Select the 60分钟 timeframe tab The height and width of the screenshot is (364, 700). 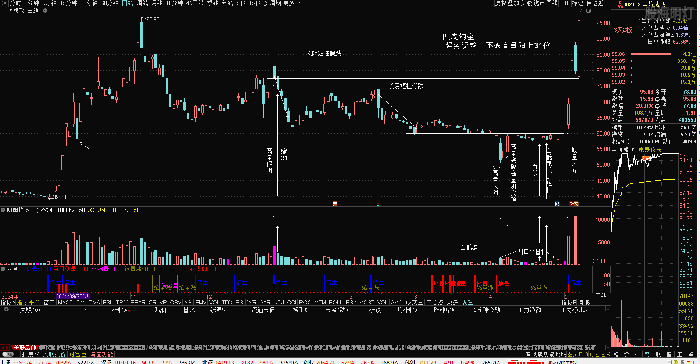110,3
